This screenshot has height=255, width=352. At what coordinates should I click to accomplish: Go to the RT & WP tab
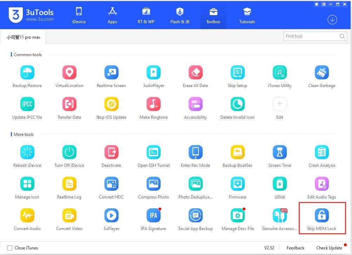tap(146, 15)
